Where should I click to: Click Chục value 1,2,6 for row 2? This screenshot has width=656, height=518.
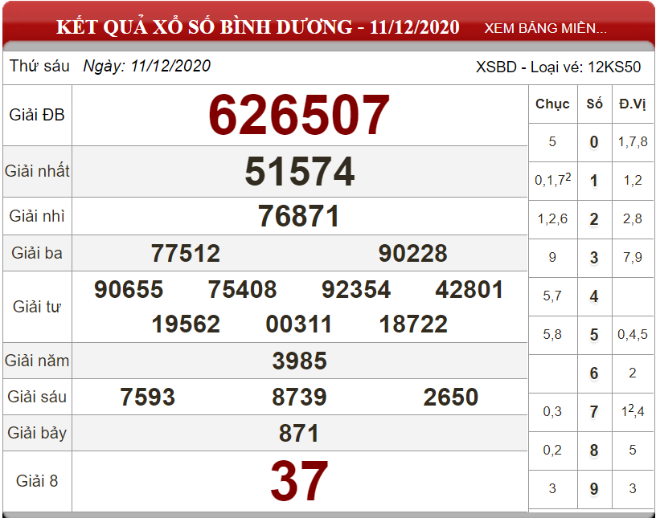pyautogui.click(x=552, y=218)
